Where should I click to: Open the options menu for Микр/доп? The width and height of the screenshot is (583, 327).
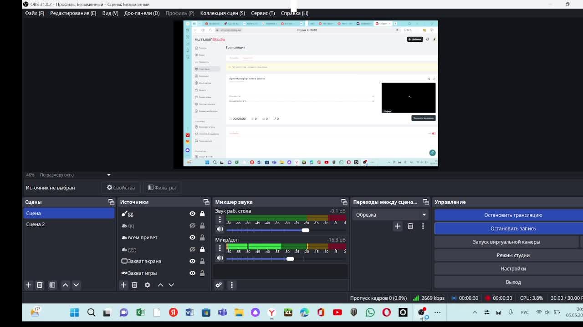click(220, 248)
